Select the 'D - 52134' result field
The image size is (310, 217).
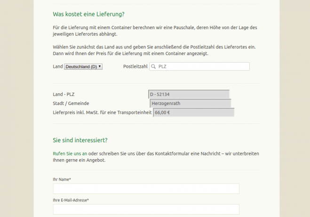[x=189, y=94]
